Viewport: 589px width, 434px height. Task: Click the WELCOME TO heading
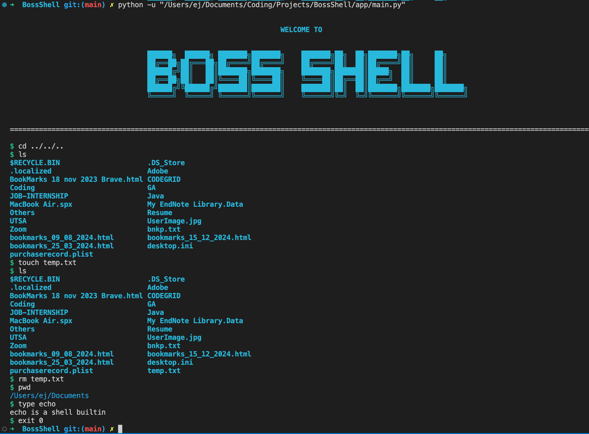pyautogui.click(x=301, y=29)
